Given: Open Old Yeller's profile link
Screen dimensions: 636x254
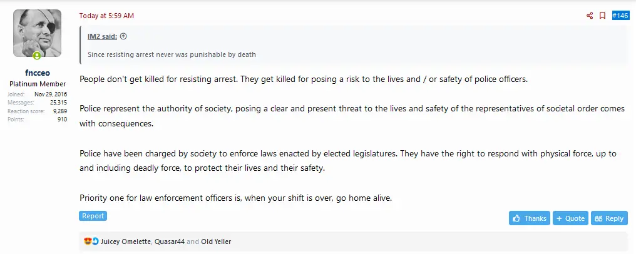Looking at the screenshot, I should pyautogui.click(x=216, y=241).
